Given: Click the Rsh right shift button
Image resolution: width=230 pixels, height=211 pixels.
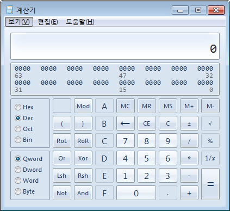Looking at the screenshot, I should pyautogui.click(x=83, y=176).
